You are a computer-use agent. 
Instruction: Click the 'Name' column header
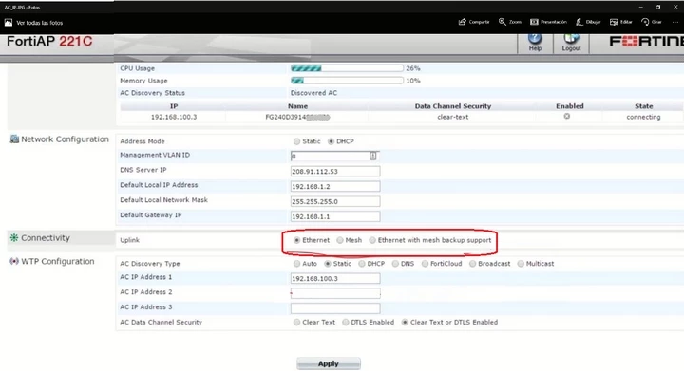(x=297, y=106)
